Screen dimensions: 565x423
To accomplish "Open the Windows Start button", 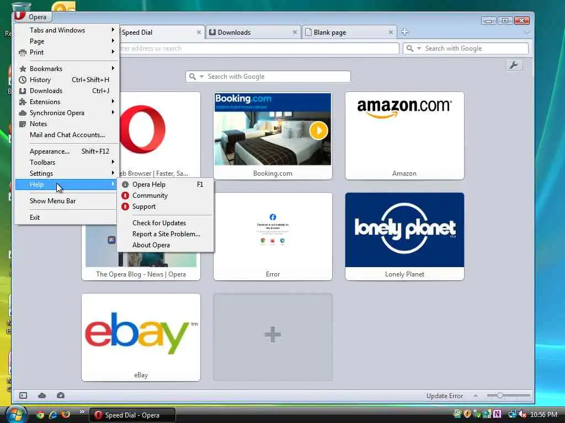I will click(x=16, y=414).
